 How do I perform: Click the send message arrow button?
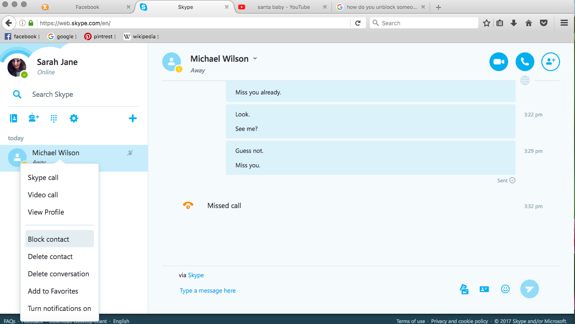(x=530, y=289)
